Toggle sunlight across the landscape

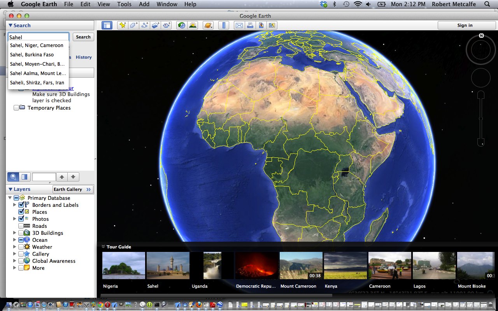193,25
